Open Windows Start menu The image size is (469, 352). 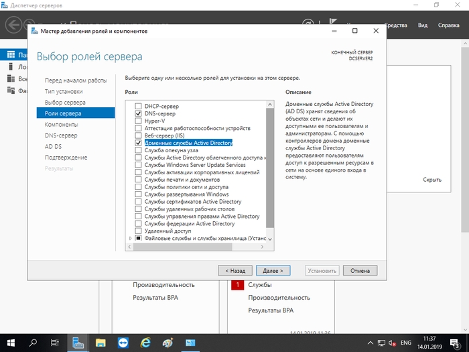[11, 343]
